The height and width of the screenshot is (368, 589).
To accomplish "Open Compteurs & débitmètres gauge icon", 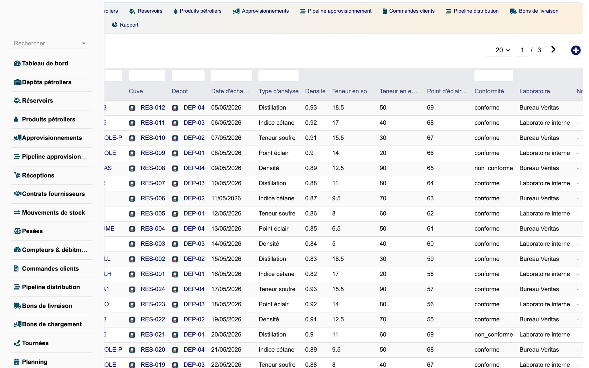I will [17, 250].
